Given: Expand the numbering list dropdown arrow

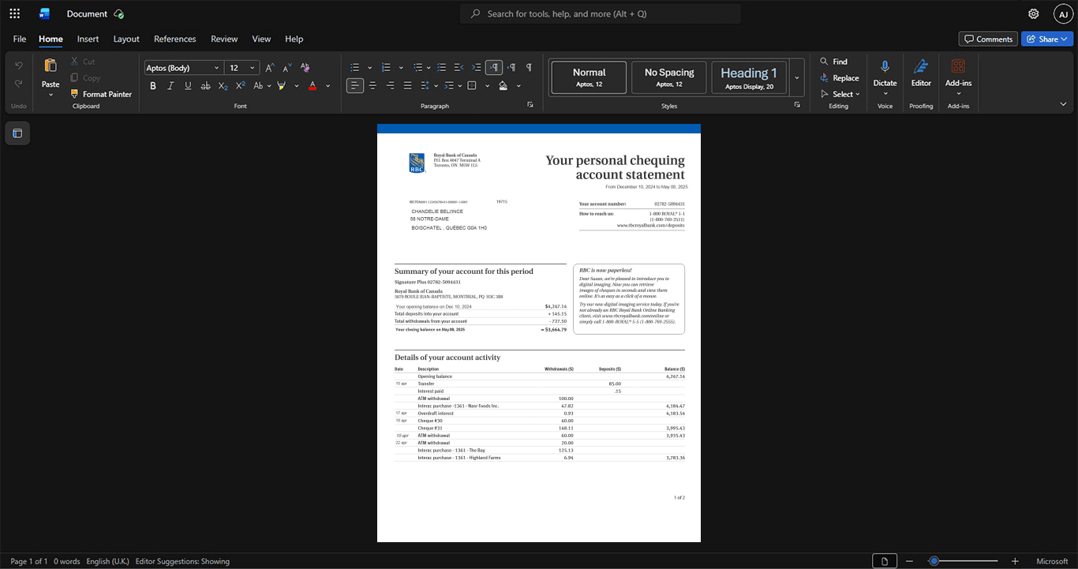Looking at the screenshot, I should (x=401, y=68).
